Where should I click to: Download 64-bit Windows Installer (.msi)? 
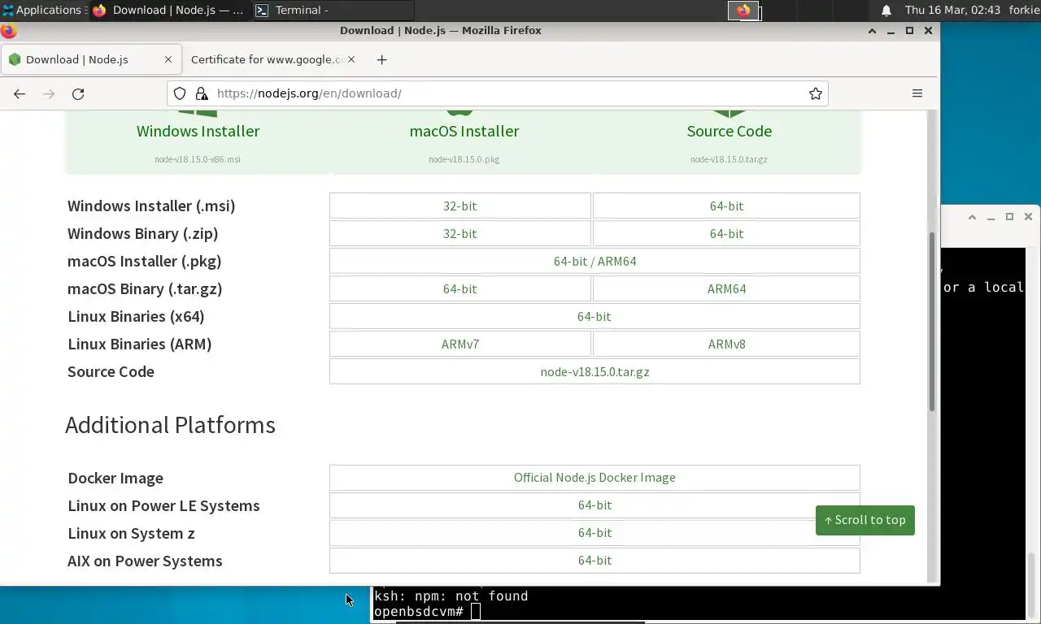coord(726,206)
